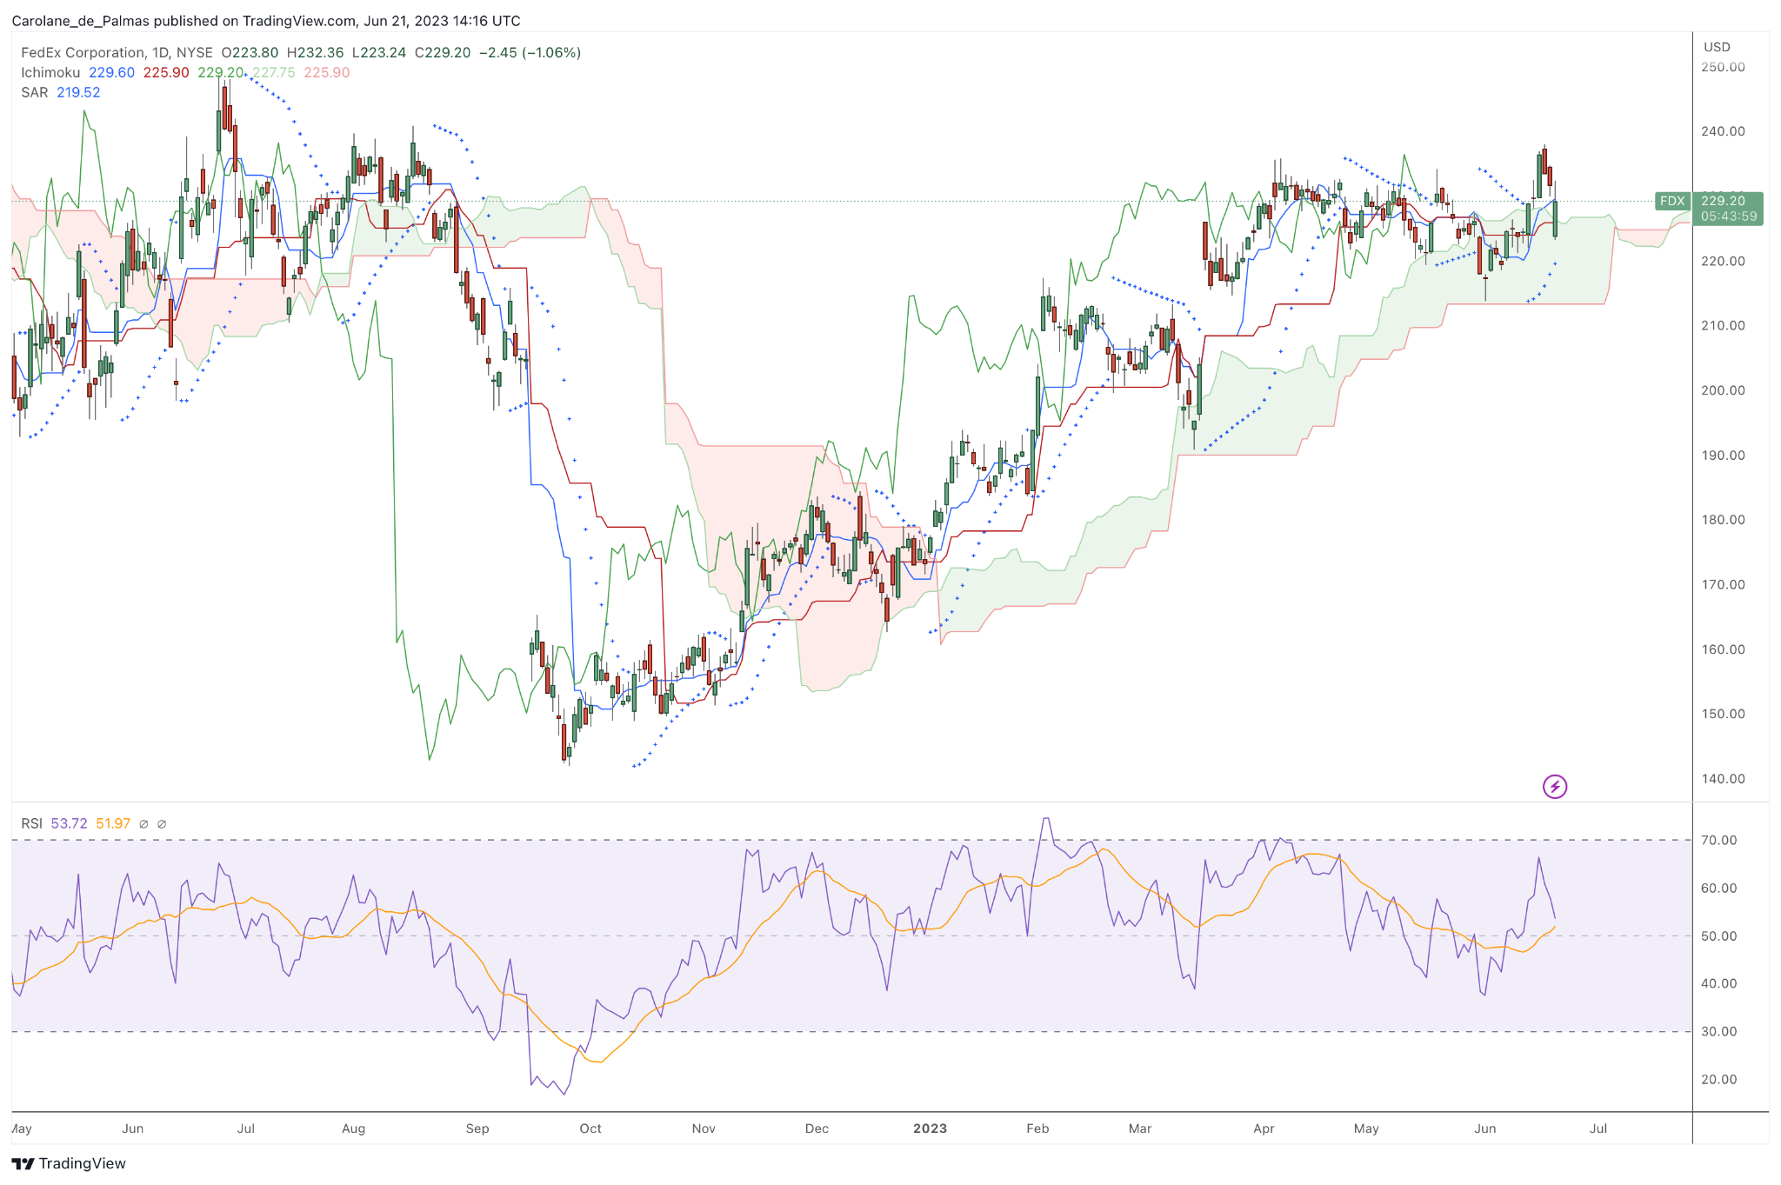The width and height of the screenshot is (1781, 1185).
Task: Click the change value −2.45 (−1.06%)
Action: pos(530,52)
